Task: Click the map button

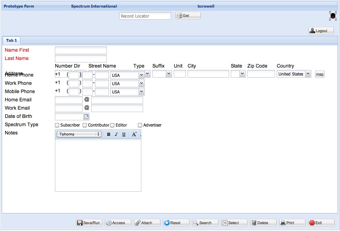Action: (320, 74)
